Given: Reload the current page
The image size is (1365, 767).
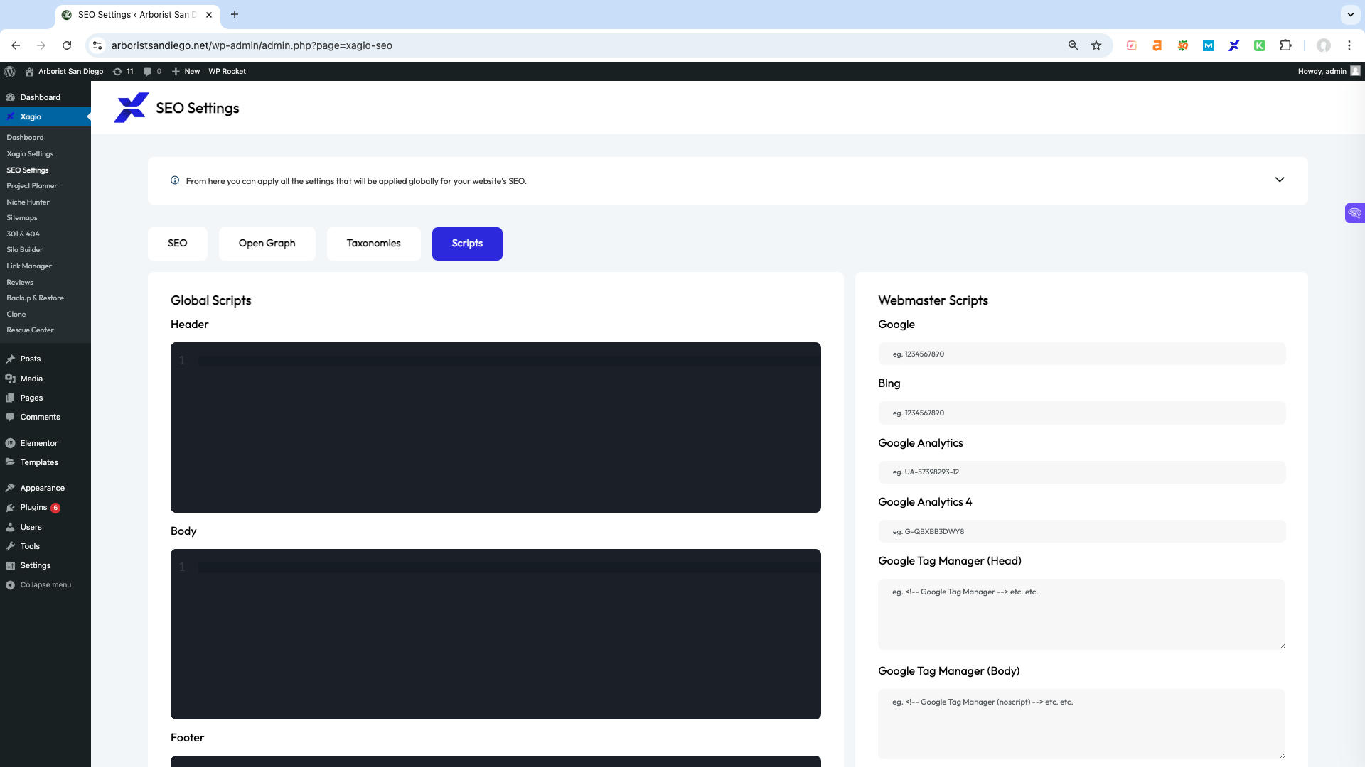Looking at the screenshot, I should click(x=67, y=45).
